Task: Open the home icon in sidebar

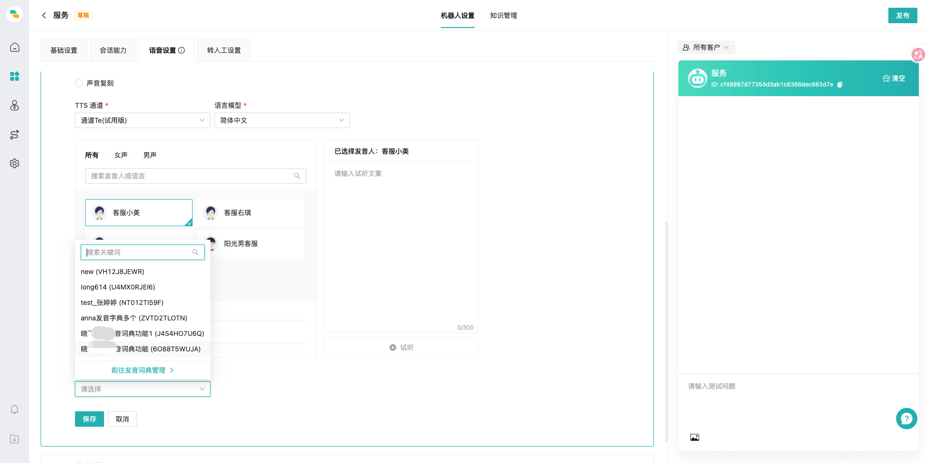Action: (x=15, y=47)
